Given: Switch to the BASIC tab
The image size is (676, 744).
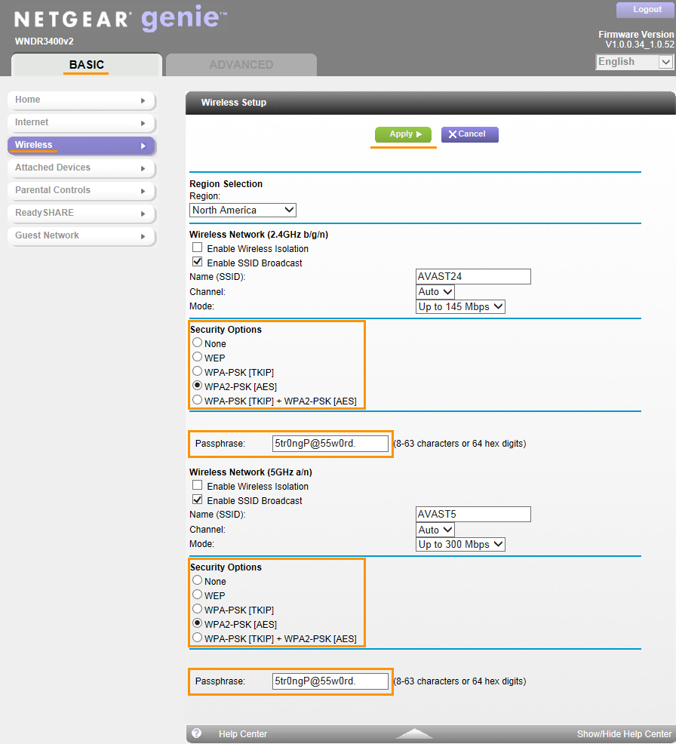Looking at the screenshot, I should pyautogui.click(x=86, y=65).
